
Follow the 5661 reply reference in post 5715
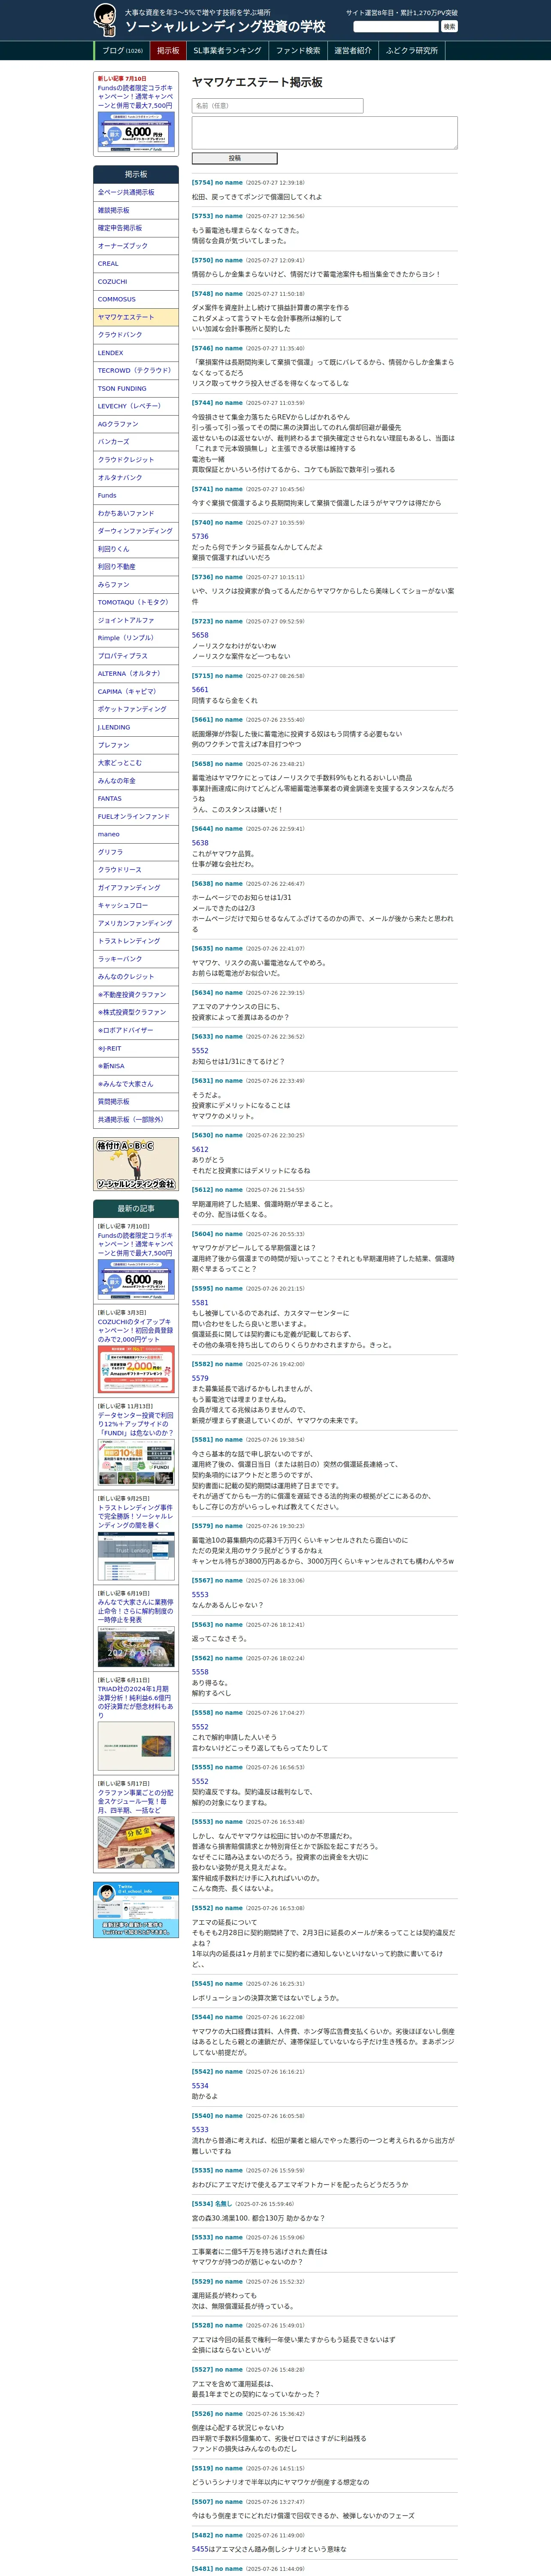click(x=200, y=689)
